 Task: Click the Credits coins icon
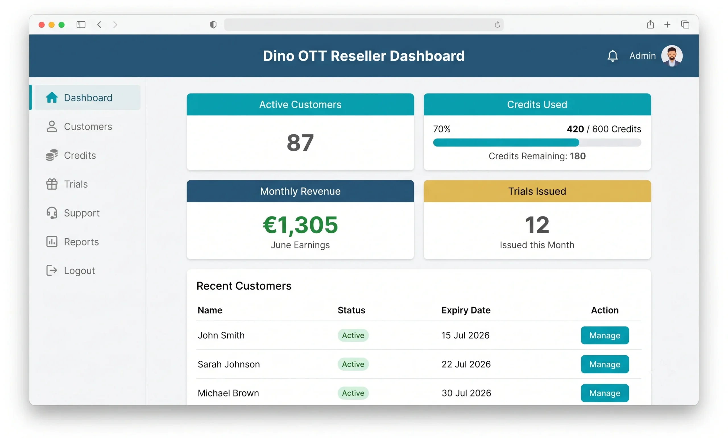[52, 155]
